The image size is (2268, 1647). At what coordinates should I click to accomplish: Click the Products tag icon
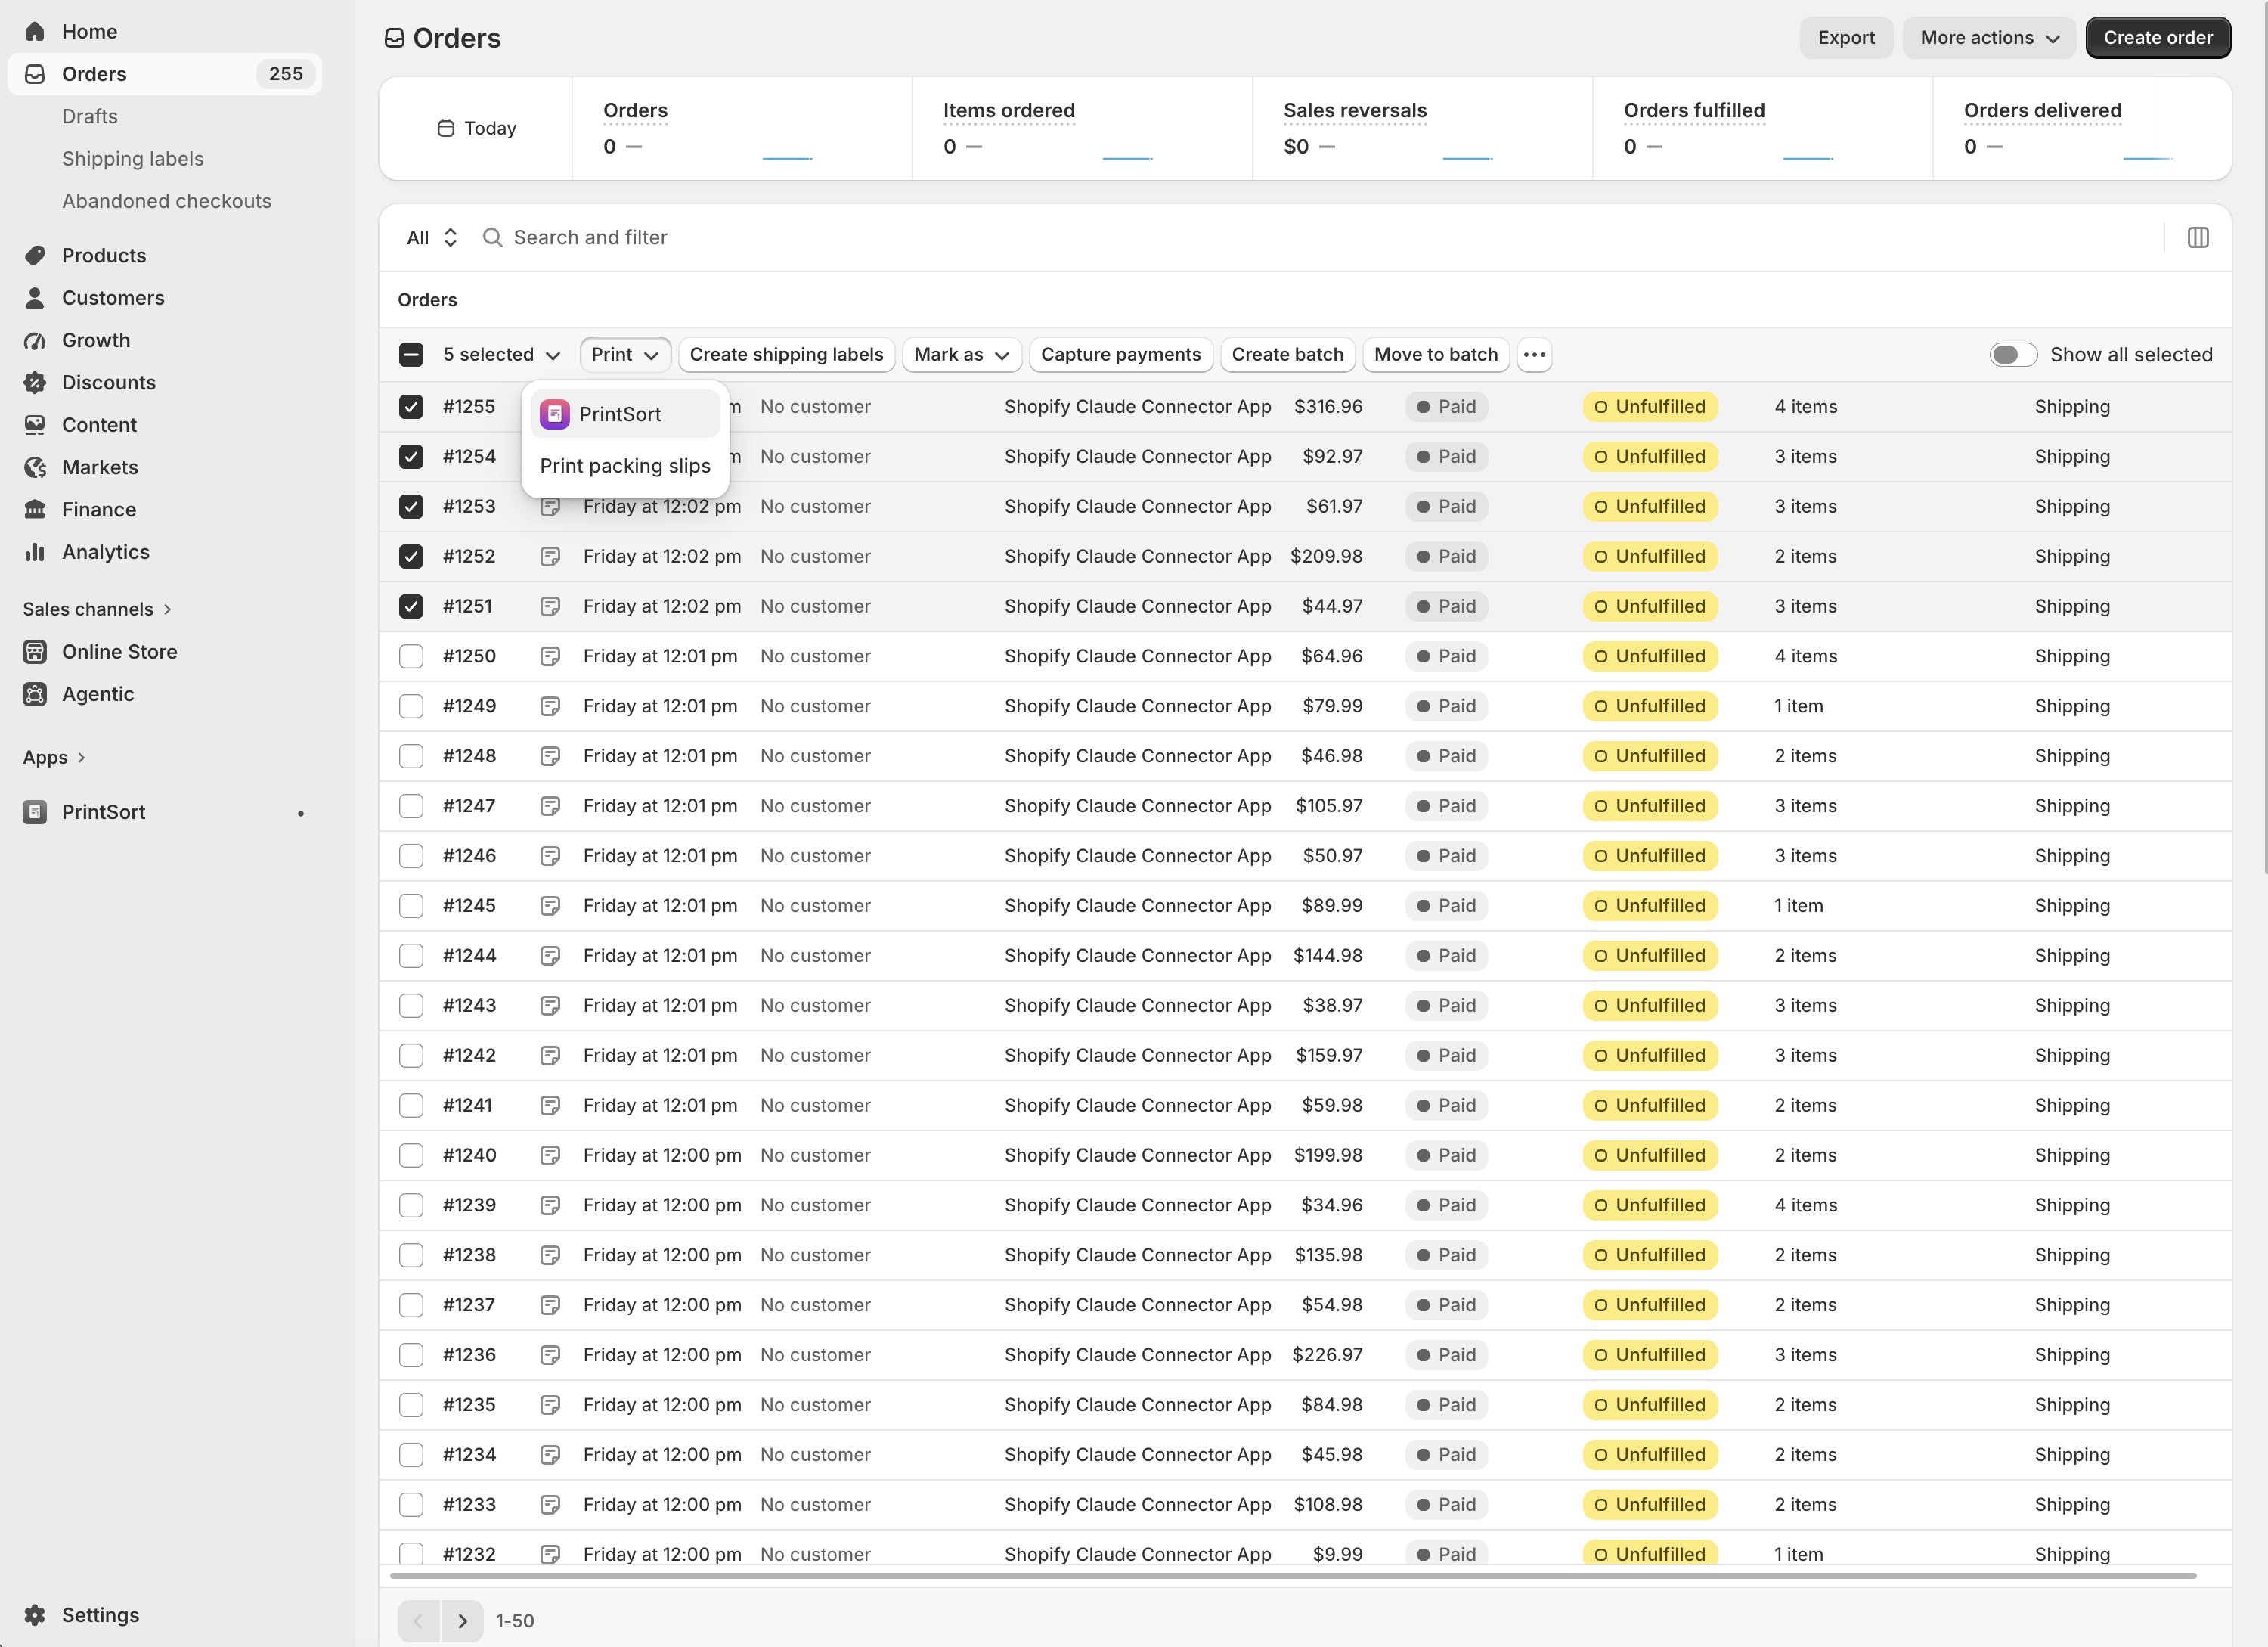pyautogui.click(x=35, y=255)
